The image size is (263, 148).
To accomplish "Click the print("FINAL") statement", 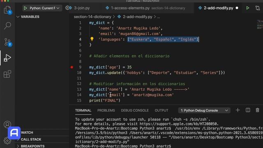I will point(105,100).
